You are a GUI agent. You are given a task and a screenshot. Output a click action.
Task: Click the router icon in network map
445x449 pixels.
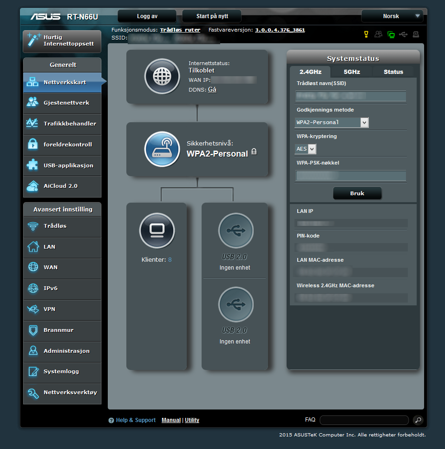pos(162,149)
